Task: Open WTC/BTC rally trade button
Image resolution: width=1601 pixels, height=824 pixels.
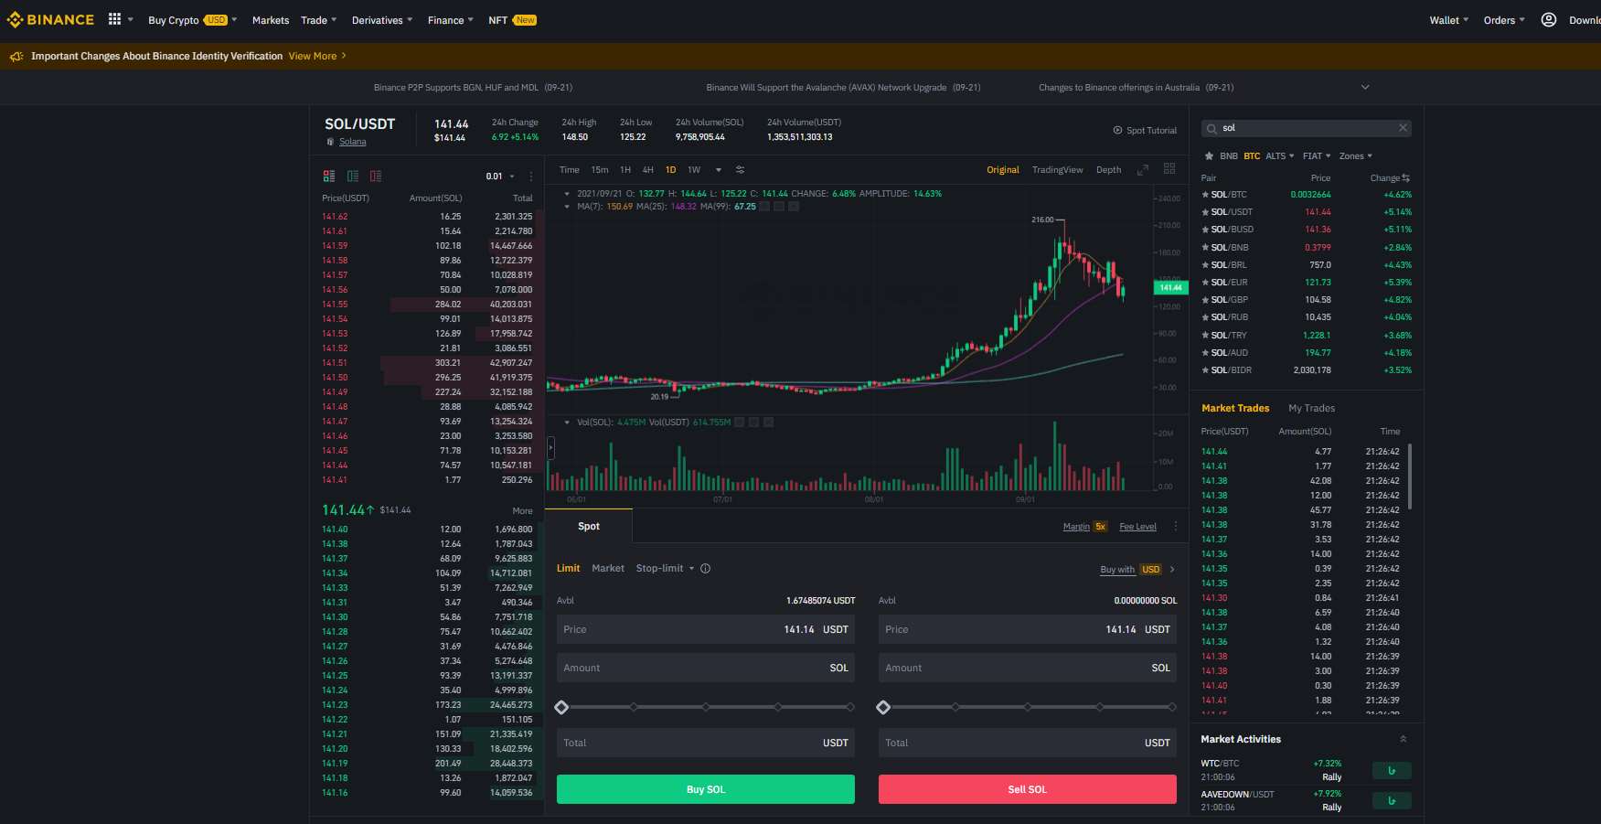Action: click(x=1392, y=771)
